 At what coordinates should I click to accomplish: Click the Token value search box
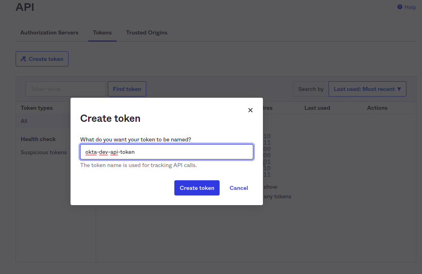(x=65, y=89)
